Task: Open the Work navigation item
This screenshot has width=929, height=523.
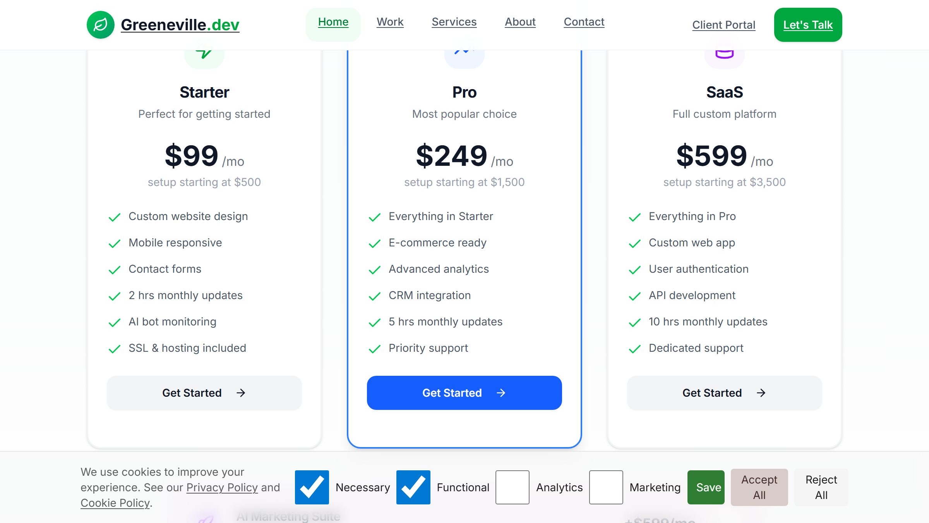Action: tap(390, 22)
